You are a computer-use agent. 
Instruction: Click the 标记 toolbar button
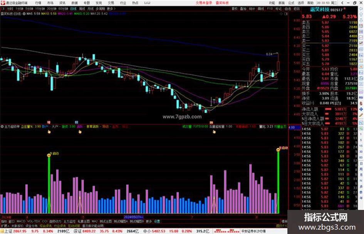pyautogui.click(x=278, y=9)
